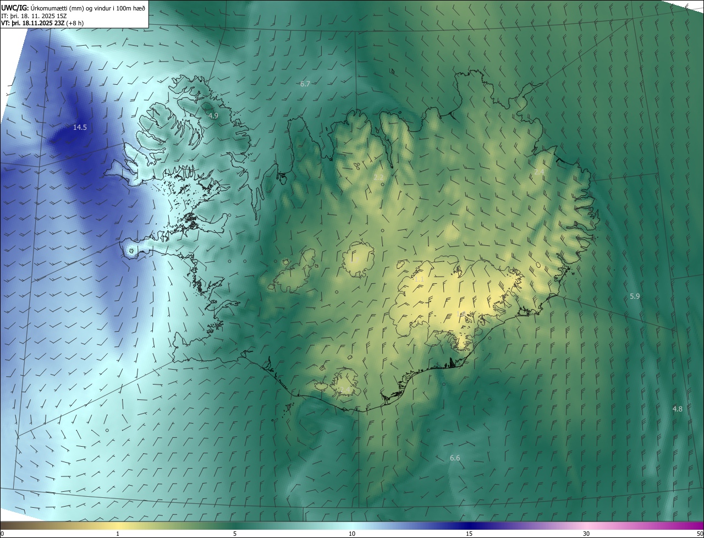The width and height of the screenshot is (704, 538).
Task: Click the 6.7 value north of Iceland
Action: click(x=305, y=84)
